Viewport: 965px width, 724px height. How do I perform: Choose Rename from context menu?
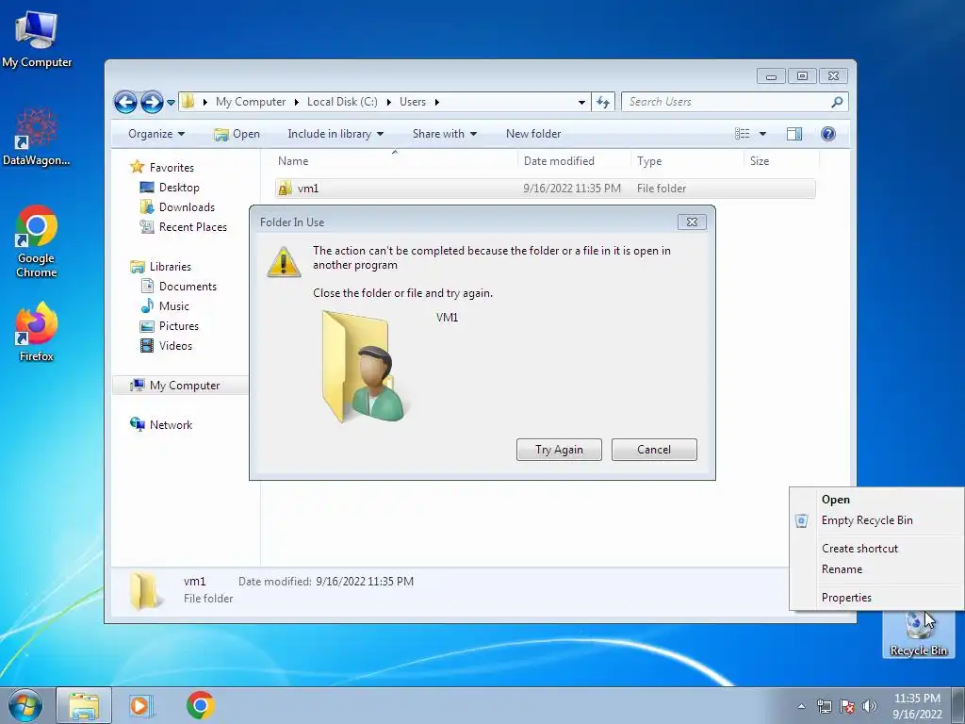click(x=876, y=569)
